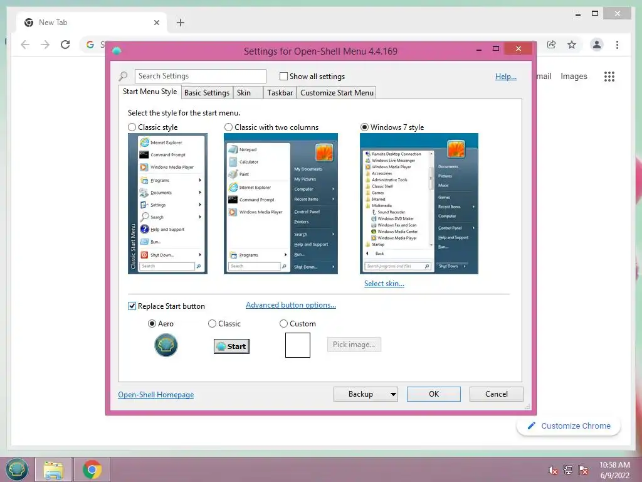Choose the Custom start button radio option
Image resolution: width=642 pixels, height=482 pixels.
(283, 323)
